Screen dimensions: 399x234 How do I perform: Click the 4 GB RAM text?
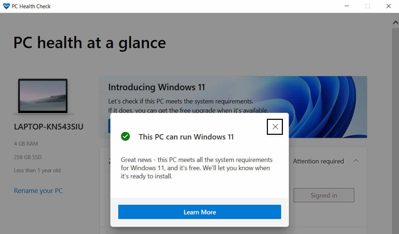click(x=26, y=143)
